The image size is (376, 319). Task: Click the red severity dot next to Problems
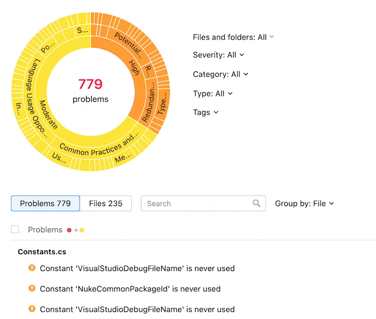coord(69,230)
